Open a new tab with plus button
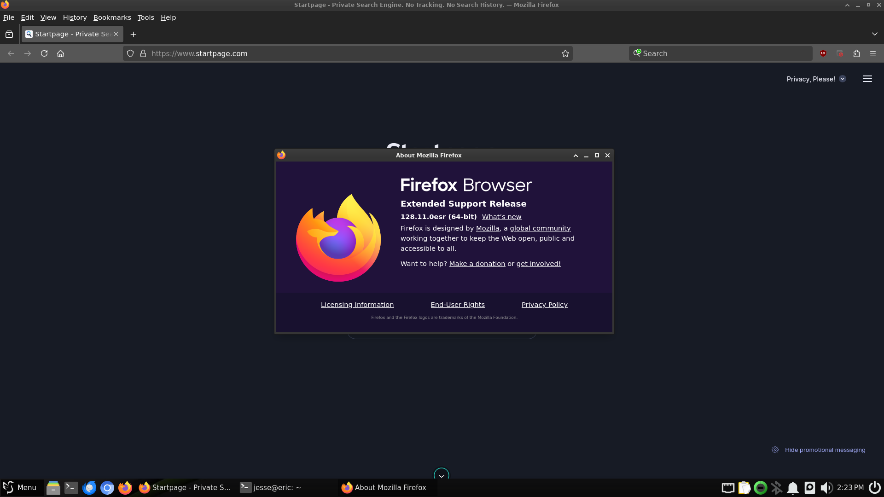The height and width of the screenshot is (497, 884). 134,34
